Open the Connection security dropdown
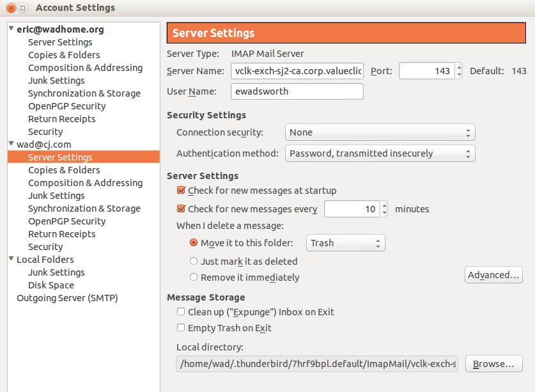 coord(380,132)
